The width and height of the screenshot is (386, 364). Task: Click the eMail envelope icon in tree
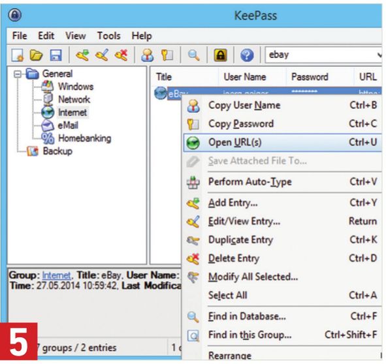tap(47, 125)
